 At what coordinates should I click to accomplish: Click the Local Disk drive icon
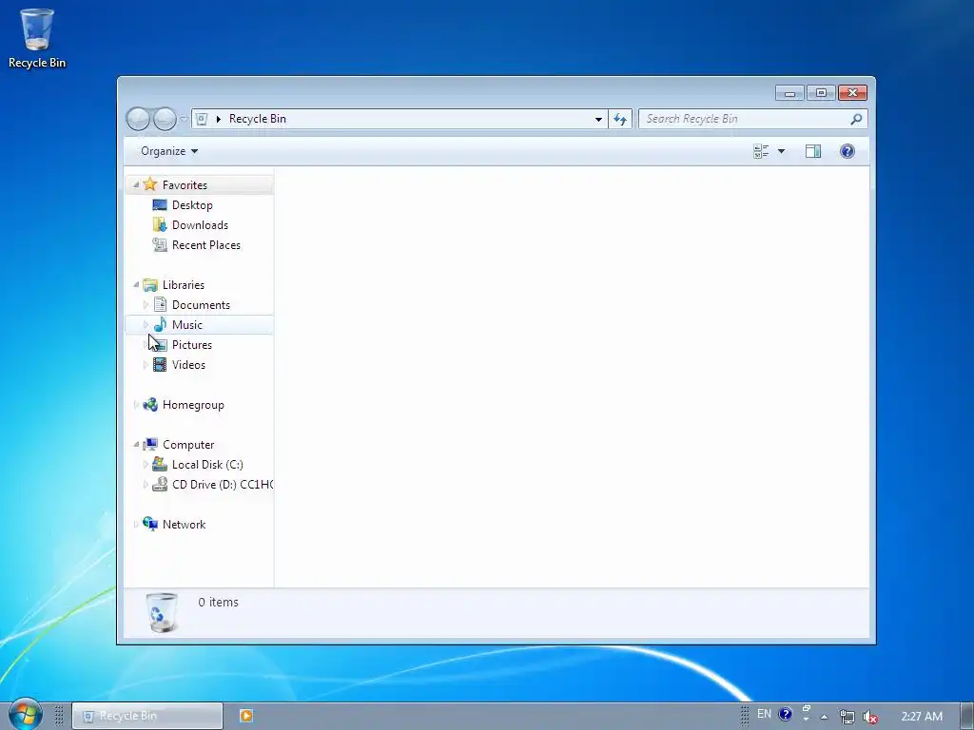pyautogui.click(x=160, y=464)
